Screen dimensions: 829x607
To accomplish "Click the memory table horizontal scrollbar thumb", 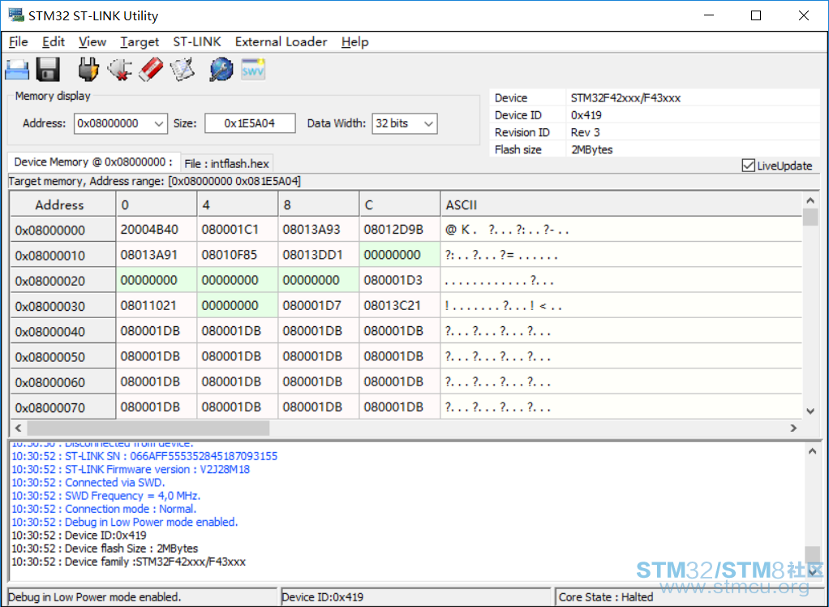I will point(148,428).
